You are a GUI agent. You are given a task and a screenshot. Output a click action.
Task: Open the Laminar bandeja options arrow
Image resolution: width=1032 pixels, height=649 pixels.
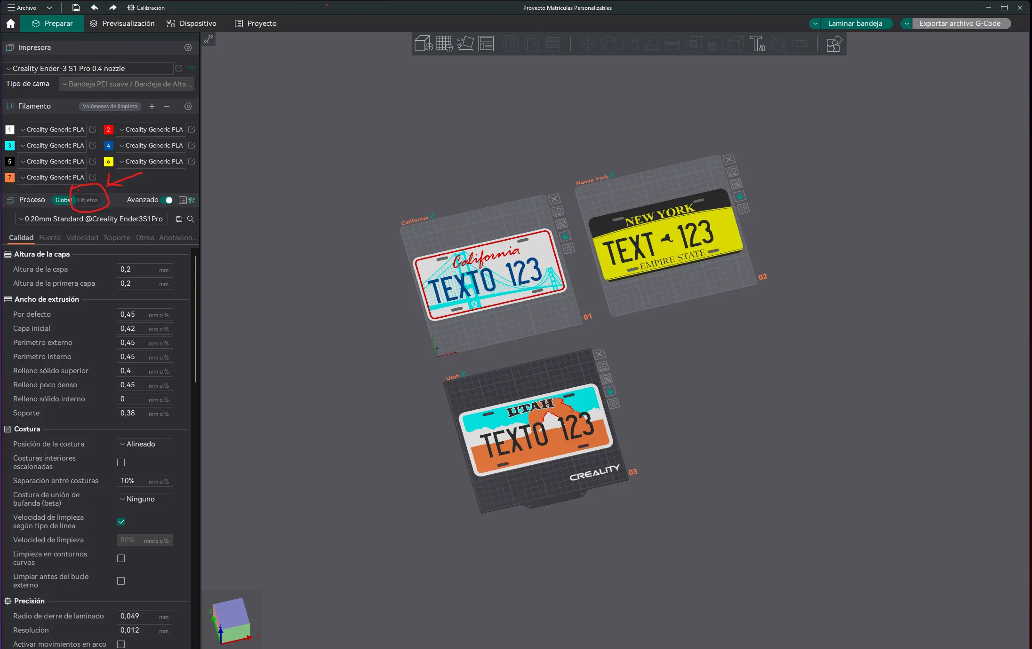[x=815, y=23]
